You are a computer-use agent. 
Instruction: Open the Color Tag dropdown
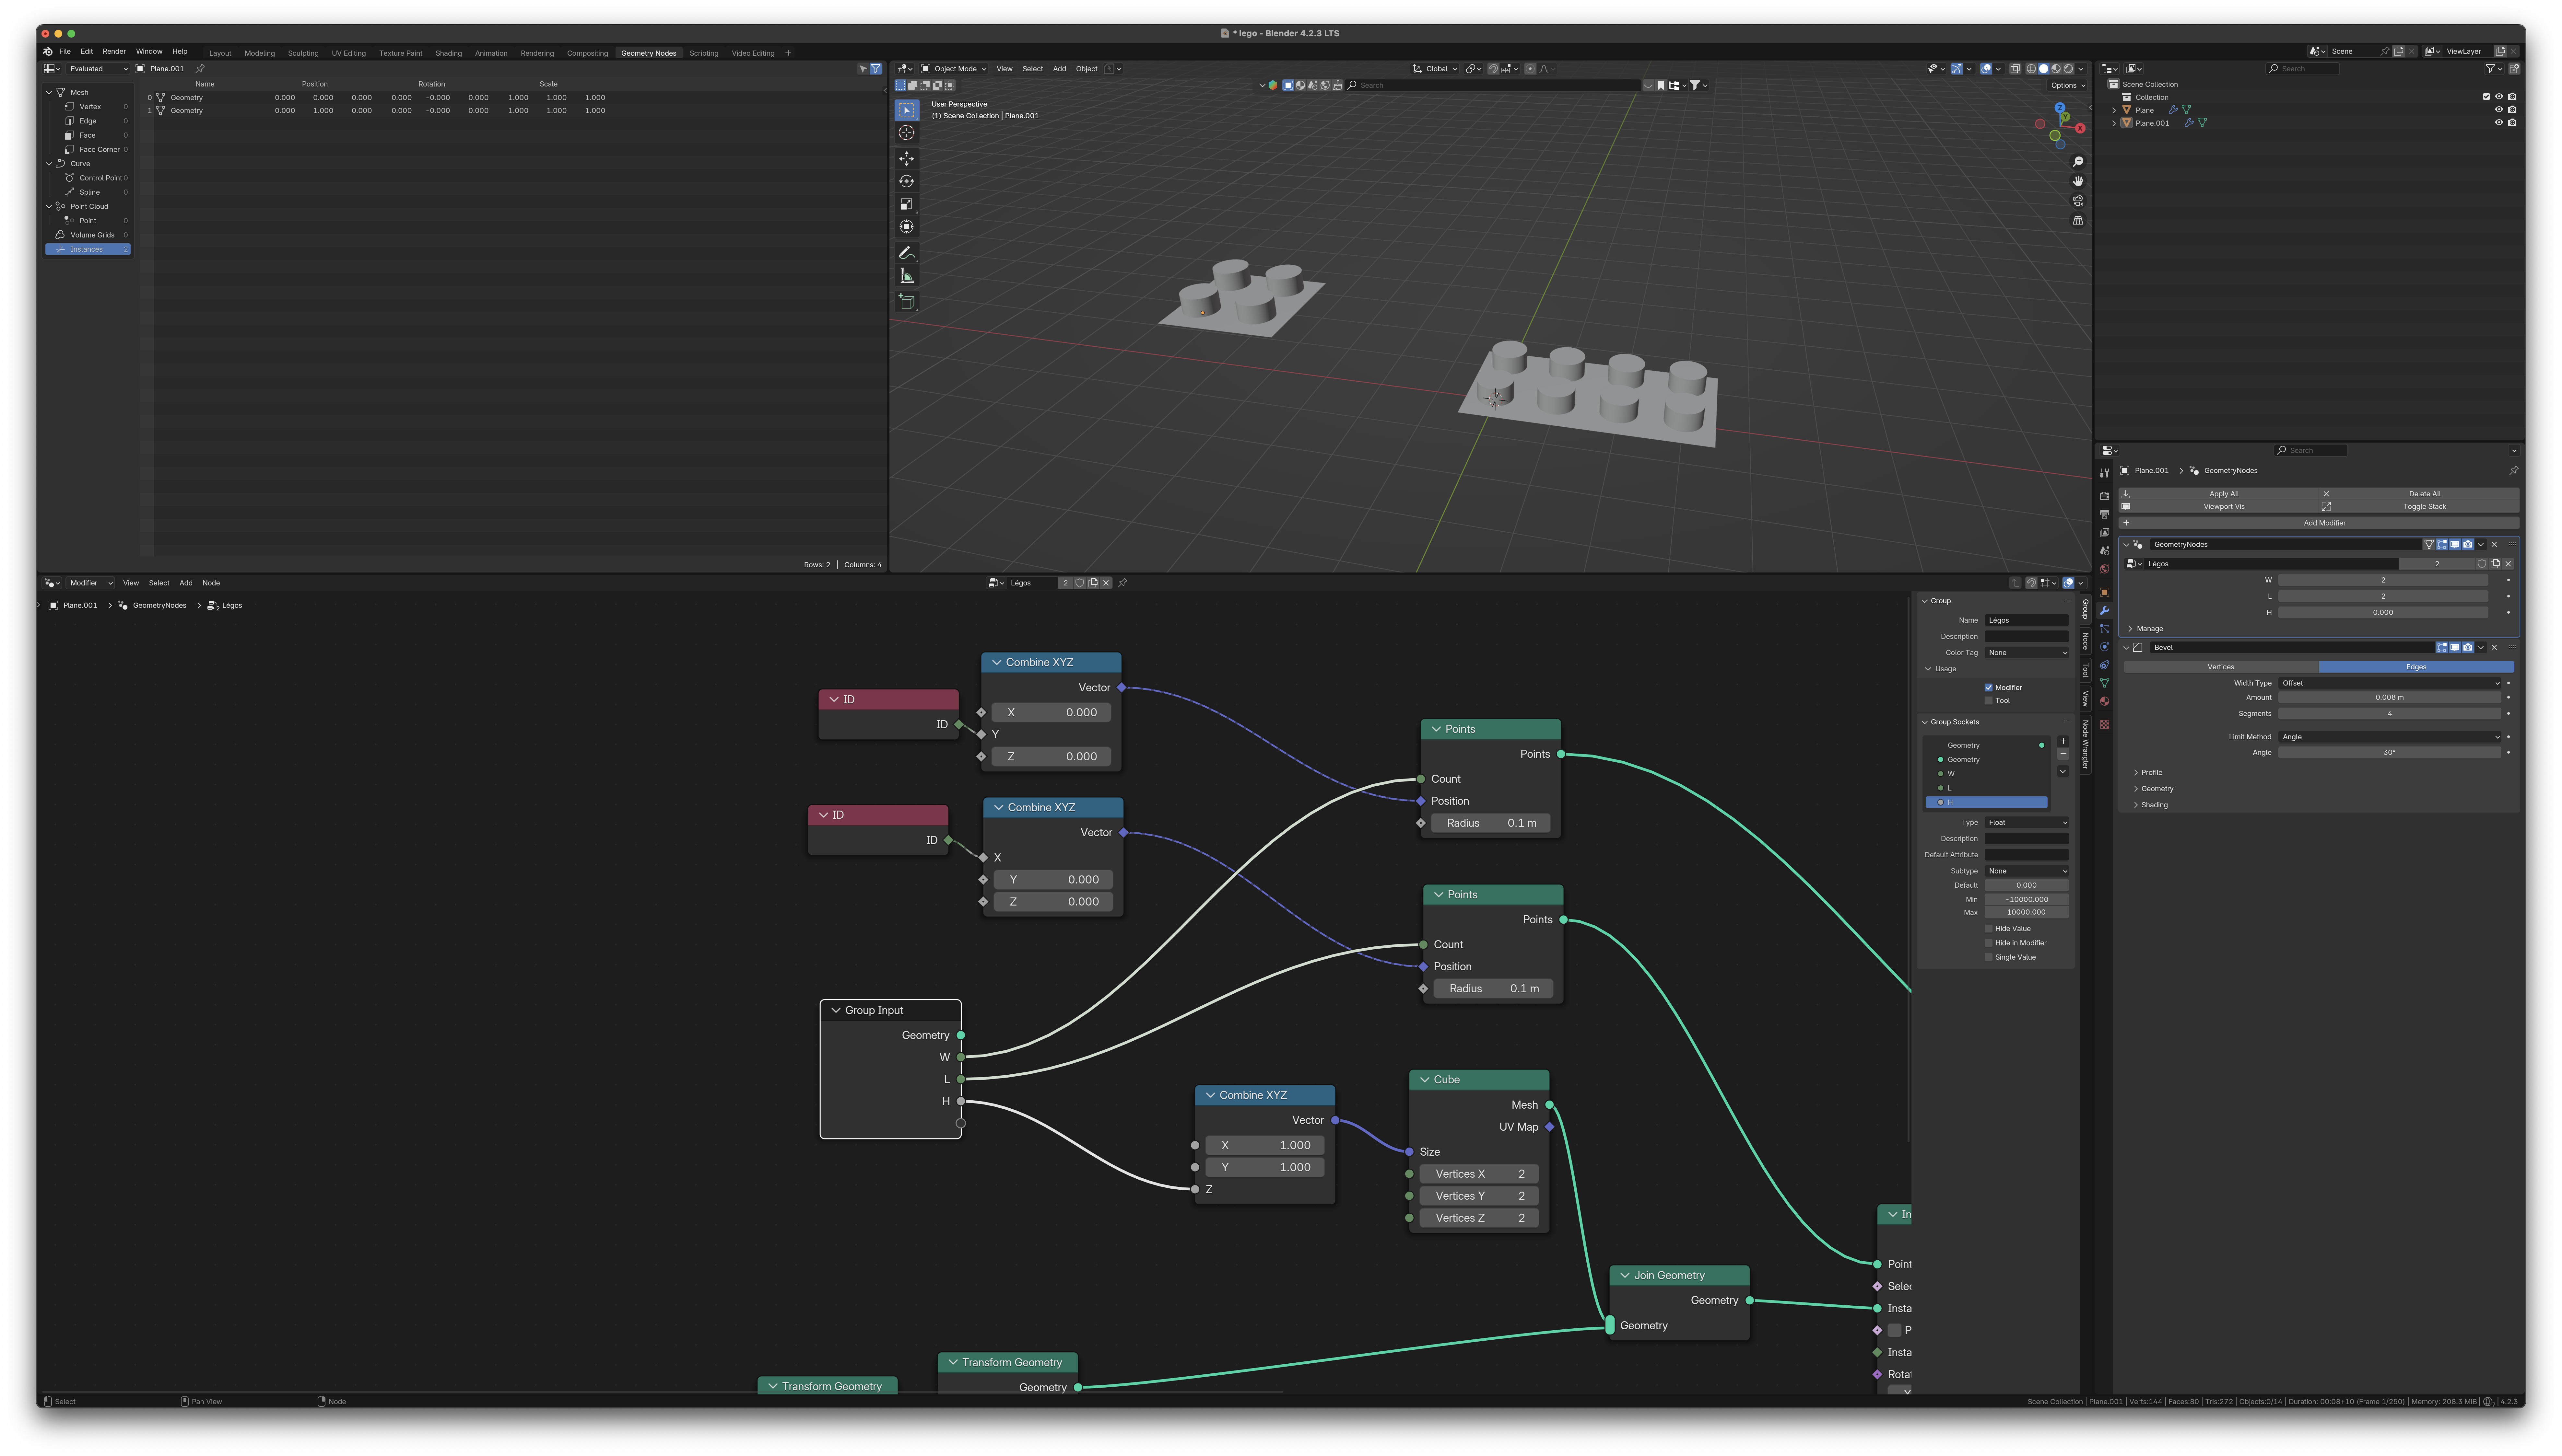[x=2027, y=653]
